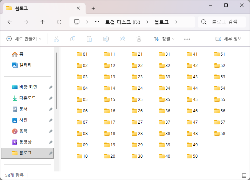Add a new tab with plus button
This screenshot has width=250, height=180.
[x=94, y=9]
